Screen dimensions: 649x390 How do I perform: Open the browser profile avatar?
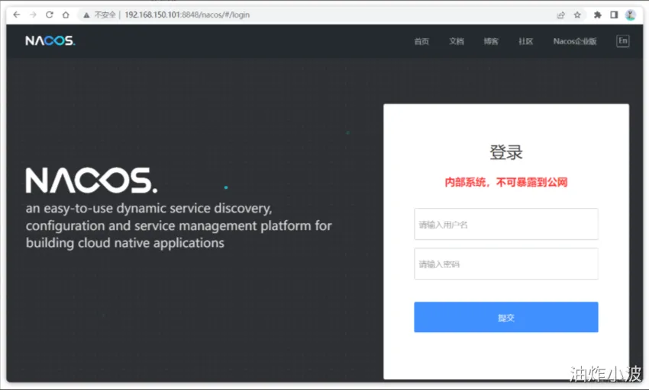click(631, 15)
